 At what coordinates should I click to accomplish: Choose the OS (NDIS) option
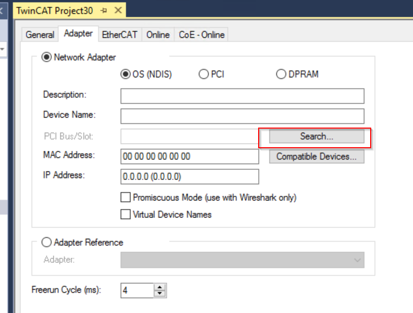coord(125,74)
